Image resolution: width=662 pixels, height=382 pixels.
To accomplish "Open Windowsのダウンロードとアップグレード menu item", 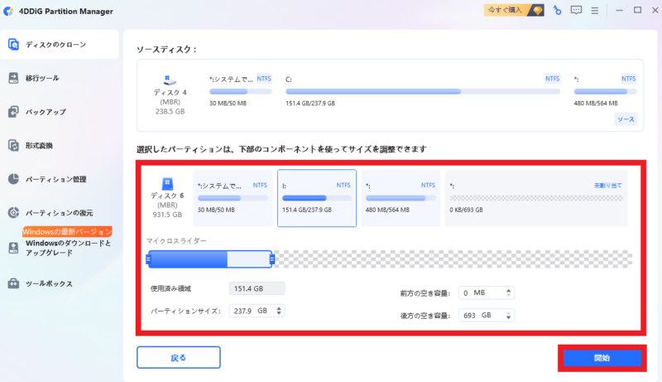I will 68,248.
